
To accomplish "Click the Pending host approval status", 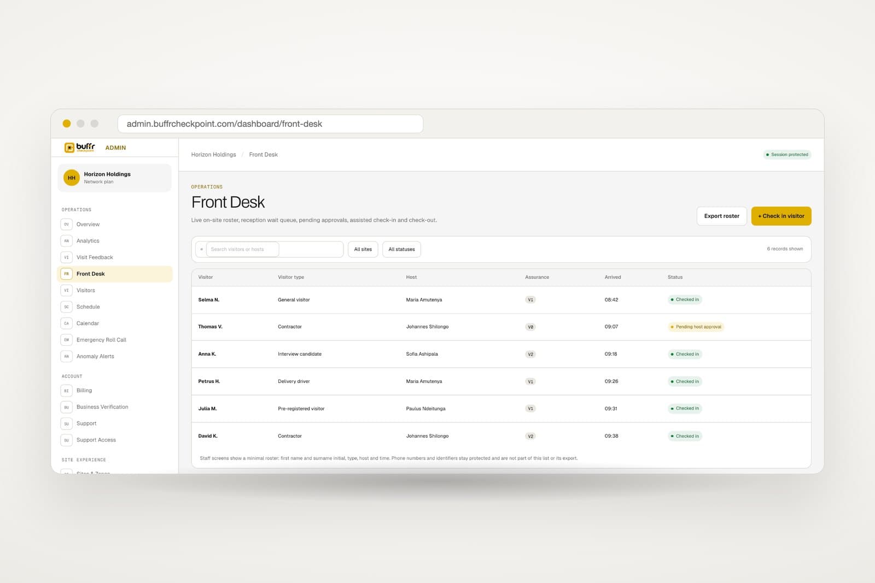I will (x=696, y=327).
